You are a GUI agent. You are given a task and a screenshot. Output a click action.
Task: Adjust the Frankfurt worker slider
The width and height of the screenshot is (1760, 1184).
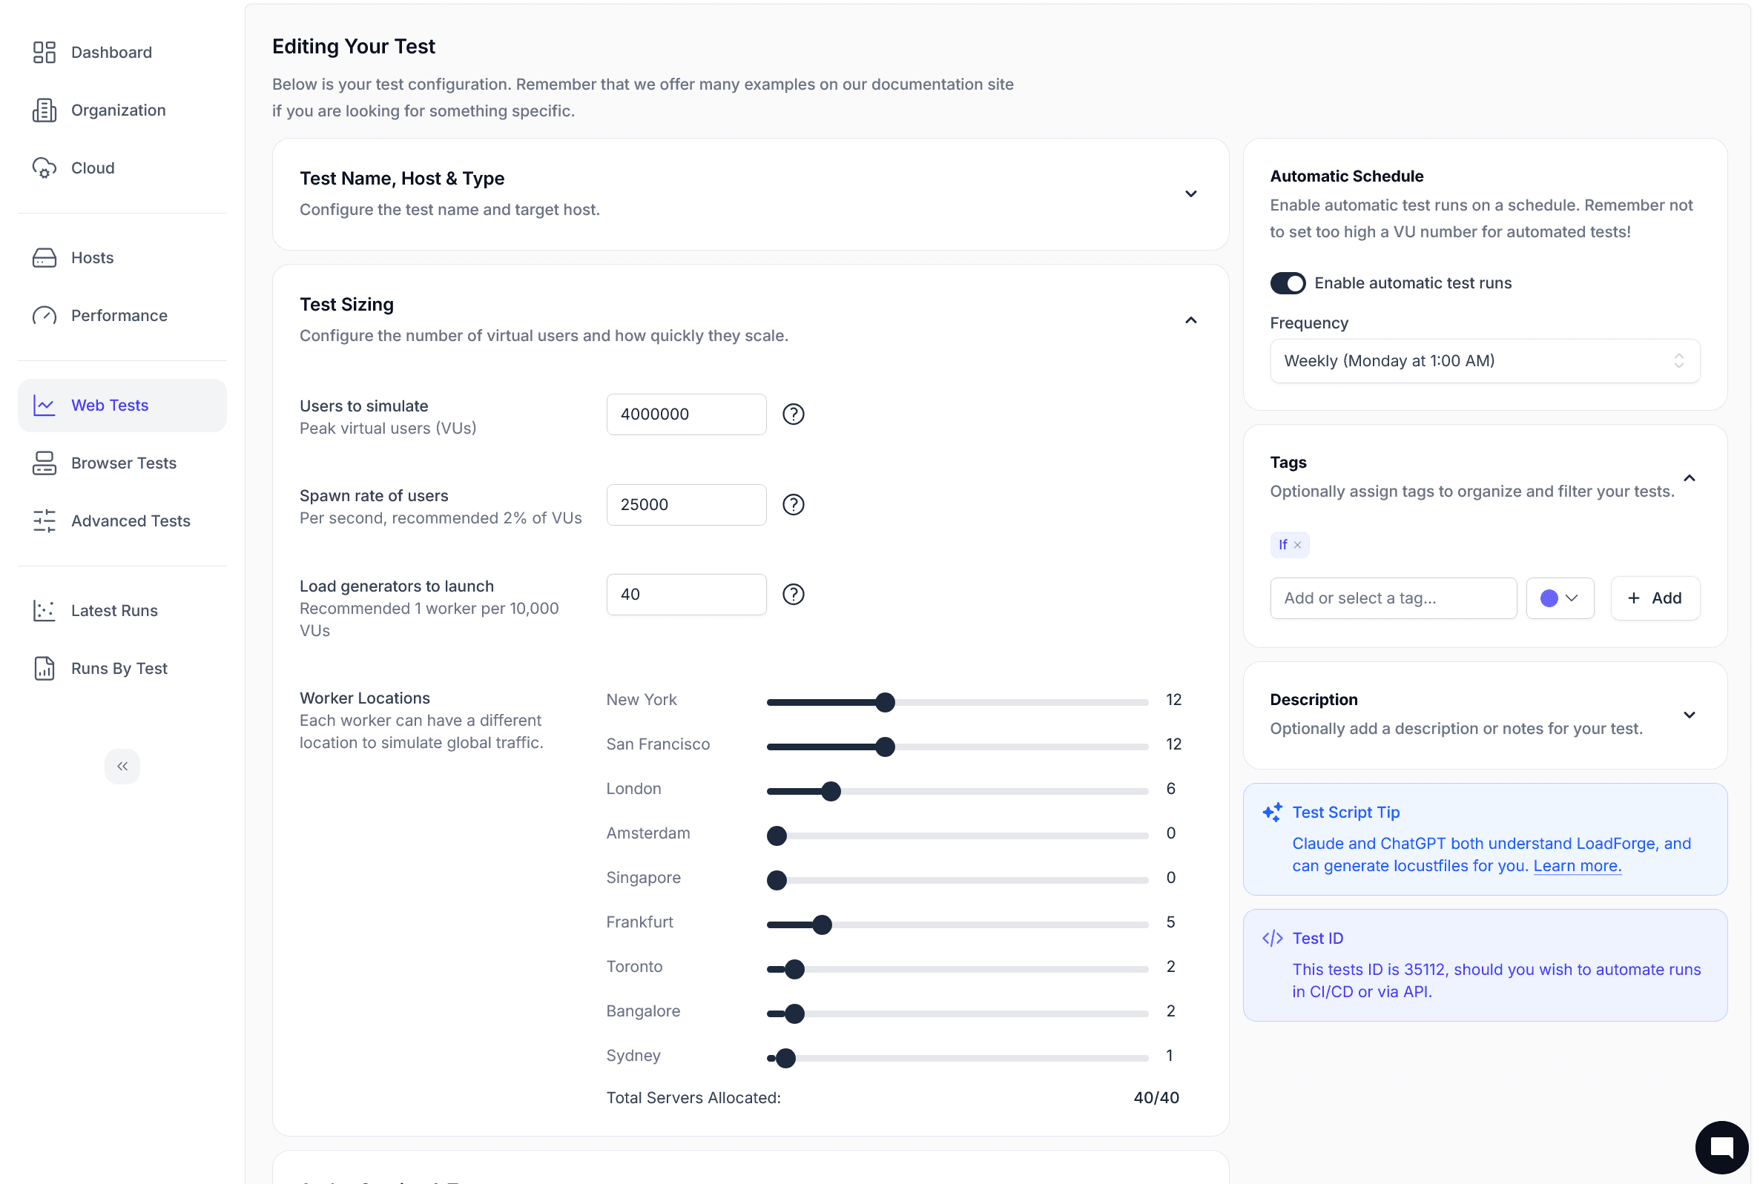coord(823,925)
